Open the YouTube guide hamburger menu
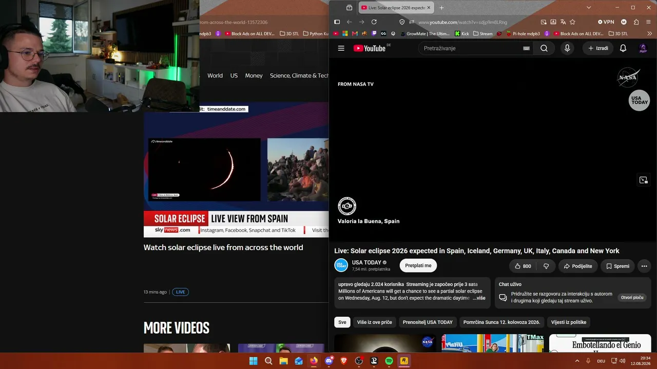This screenshot has height=369, width=657. coord(341,48)
